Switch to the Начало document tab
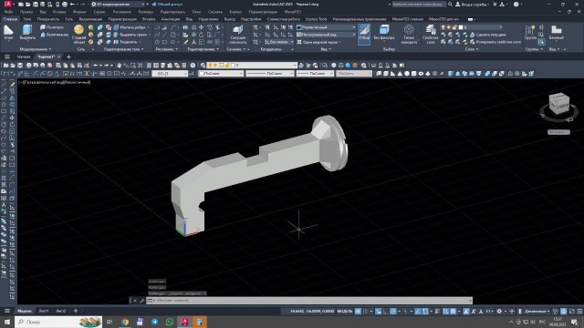Image resolution: width=584 pixels, height=328 pixels. pyautogui.click(x=24, y=56)
